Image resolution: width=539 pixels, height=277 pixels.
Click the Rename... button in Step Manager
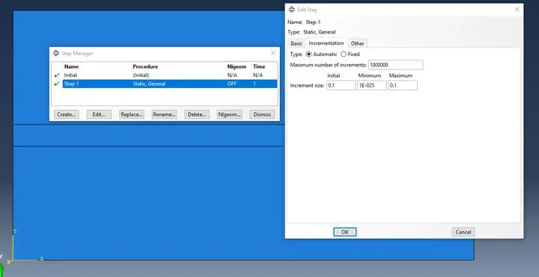(x=164, y=114)
